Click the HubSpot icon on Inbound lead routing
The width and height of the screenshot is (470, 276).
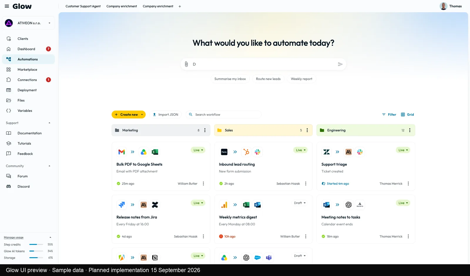(246, 152)
